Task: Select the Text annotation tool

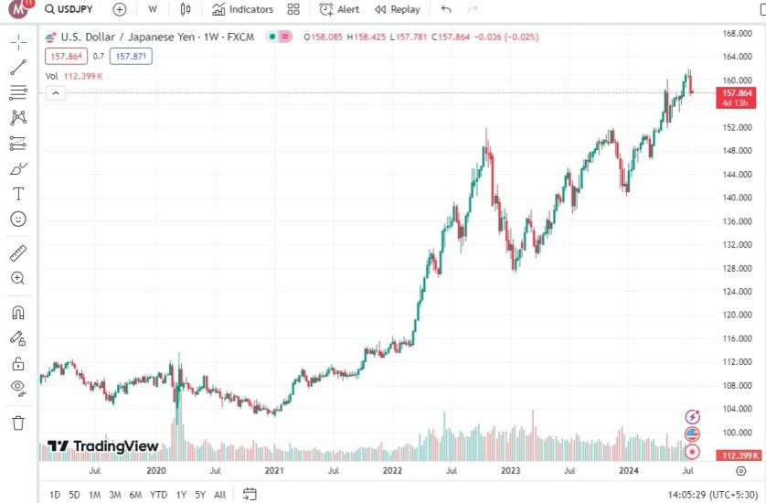Action: pos(18,194)
